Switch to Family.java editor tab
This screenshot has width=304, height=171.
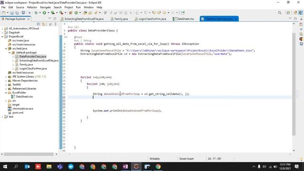tap(119, 19)
